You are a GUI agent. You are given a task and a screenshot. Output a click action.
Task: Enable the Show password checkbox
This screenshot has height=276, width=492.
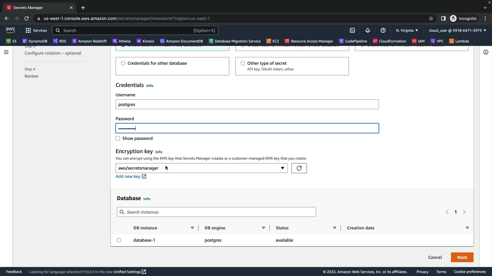118,139
